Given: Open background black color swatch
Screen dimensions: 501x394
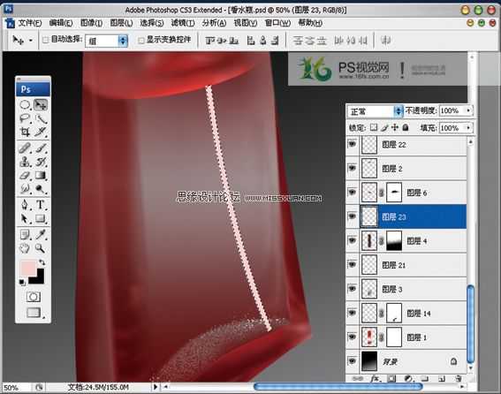Looking at the screenshot, I should pos(39,279).
